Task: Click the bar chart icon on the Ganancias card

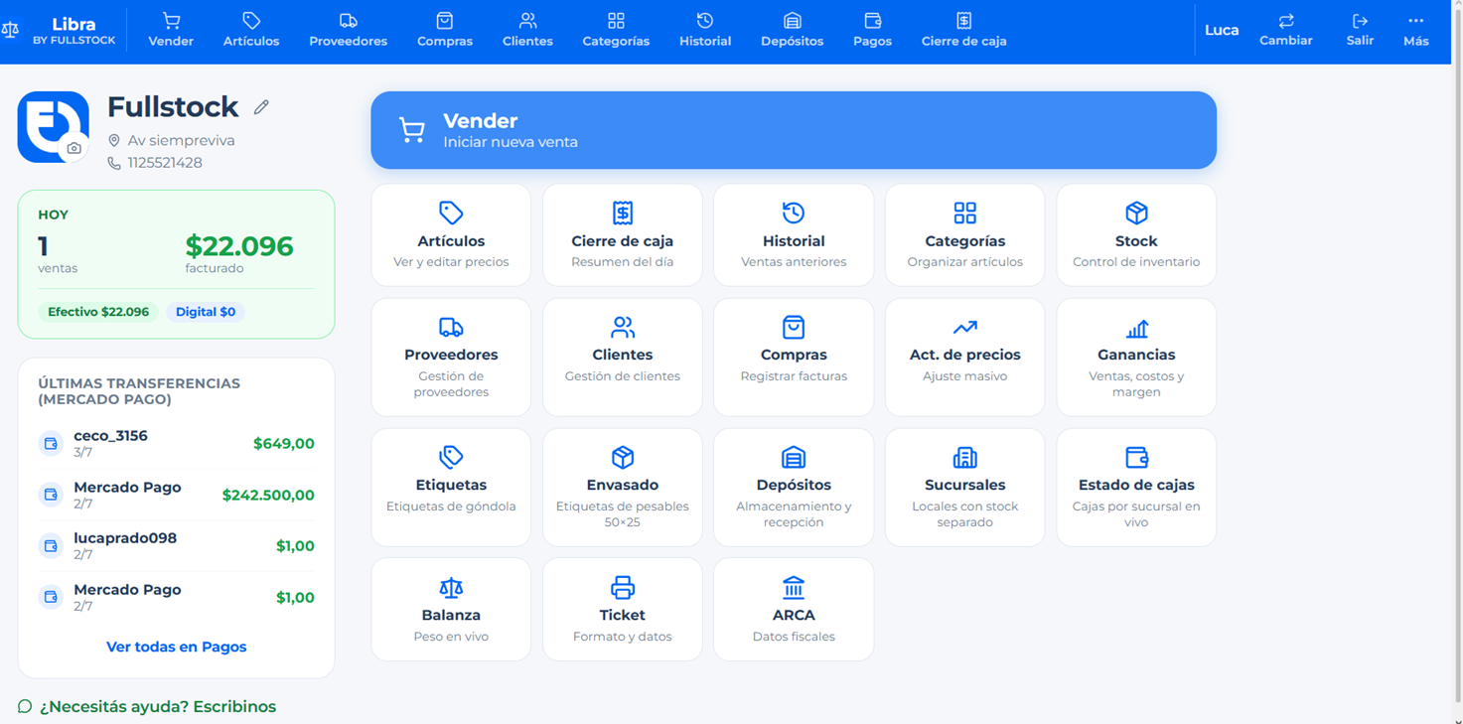Action: [x=1136, y=327]
